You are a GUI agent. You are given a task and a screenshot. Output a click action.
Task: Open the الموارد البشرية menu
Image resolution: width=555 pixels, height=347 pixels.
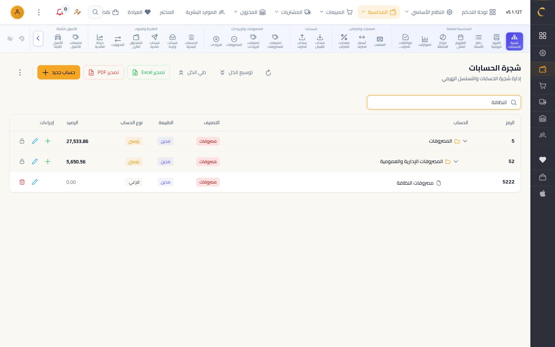(205, 12)
